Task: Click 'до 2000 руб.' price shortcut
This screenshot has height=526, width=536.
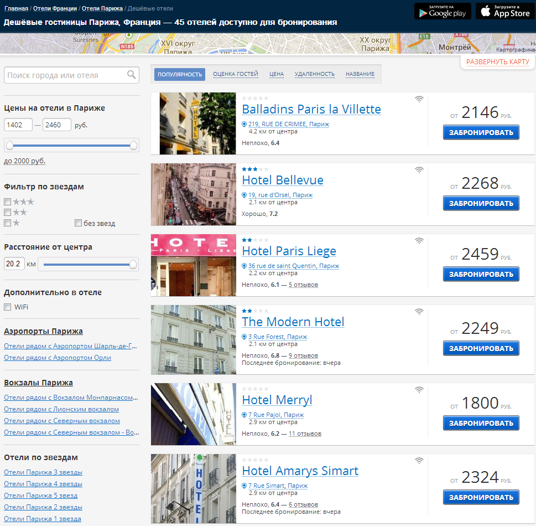Action: (24, 161)
